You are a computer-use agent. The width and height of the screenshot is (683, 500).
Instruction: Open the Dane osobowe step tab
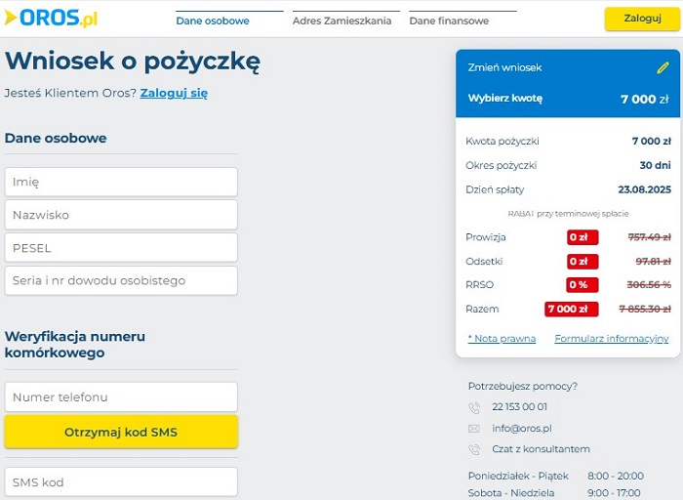tap(213, 21)
